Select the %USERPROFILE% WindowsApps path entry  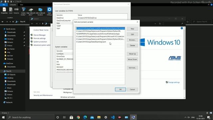(x=101, y=34)
